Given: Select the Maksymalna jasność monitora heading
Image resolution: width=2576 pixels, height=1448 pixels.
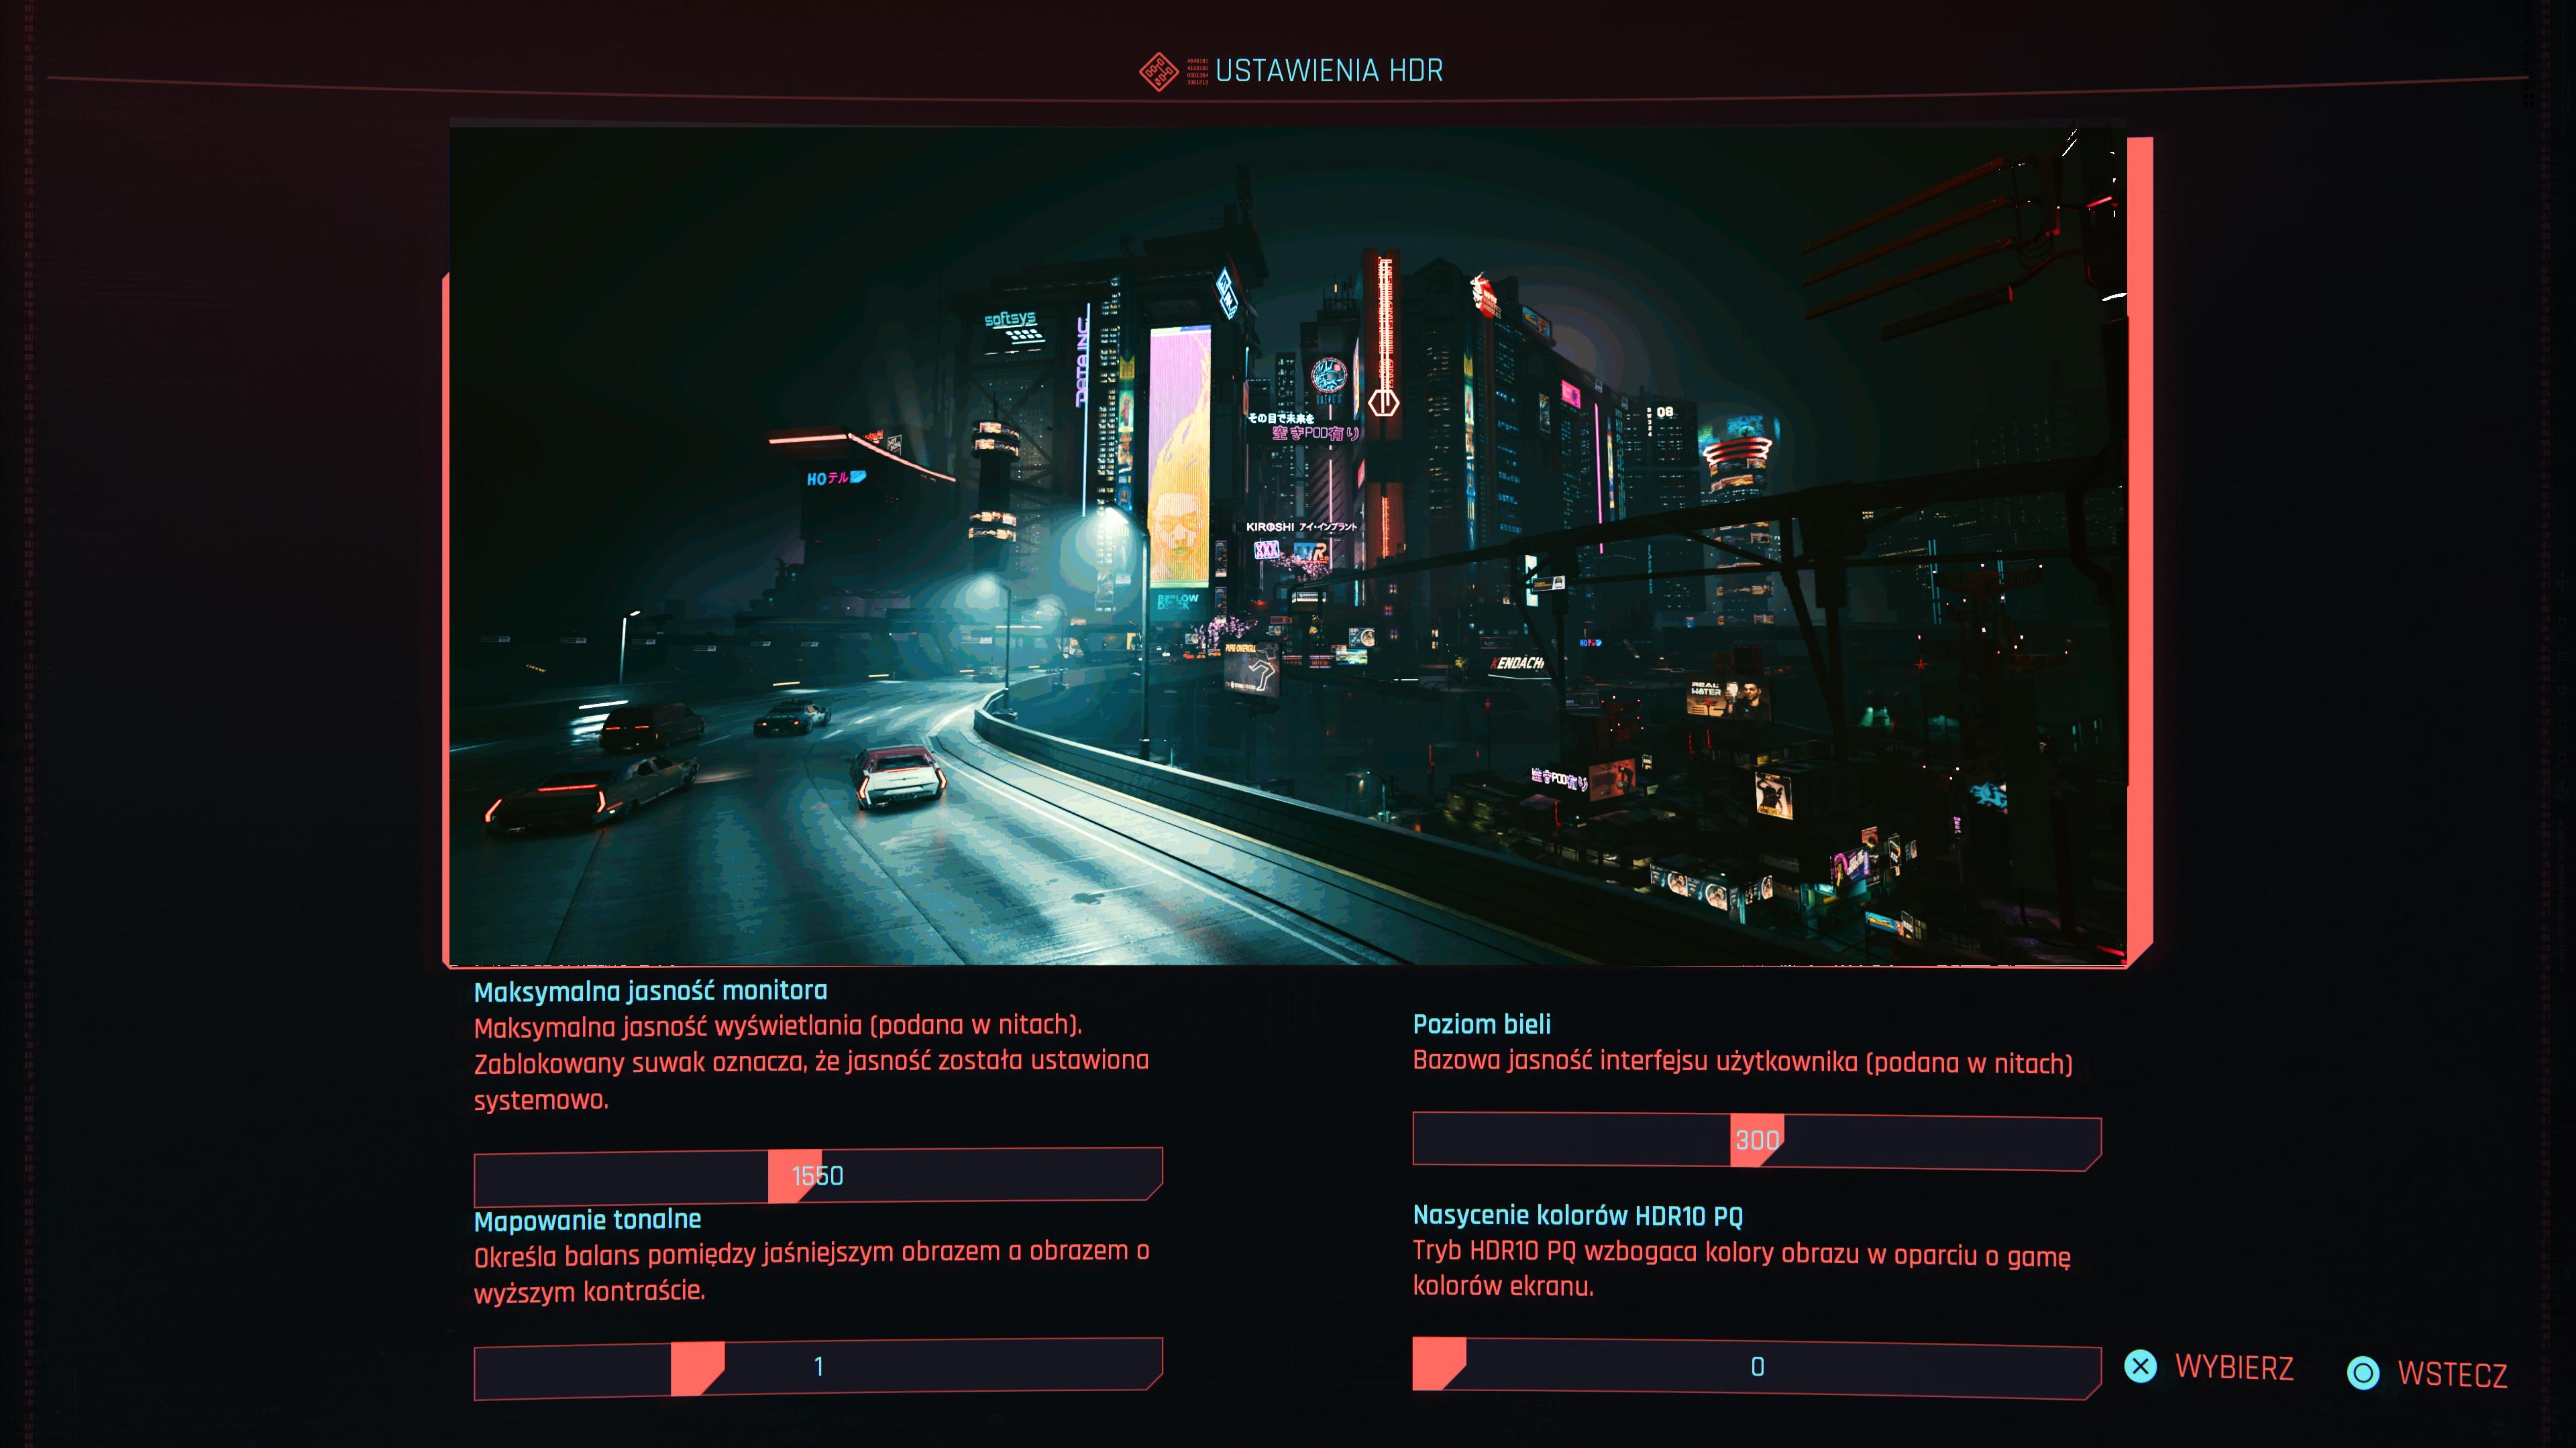Looking at the screenshot, I should (650, 991).
